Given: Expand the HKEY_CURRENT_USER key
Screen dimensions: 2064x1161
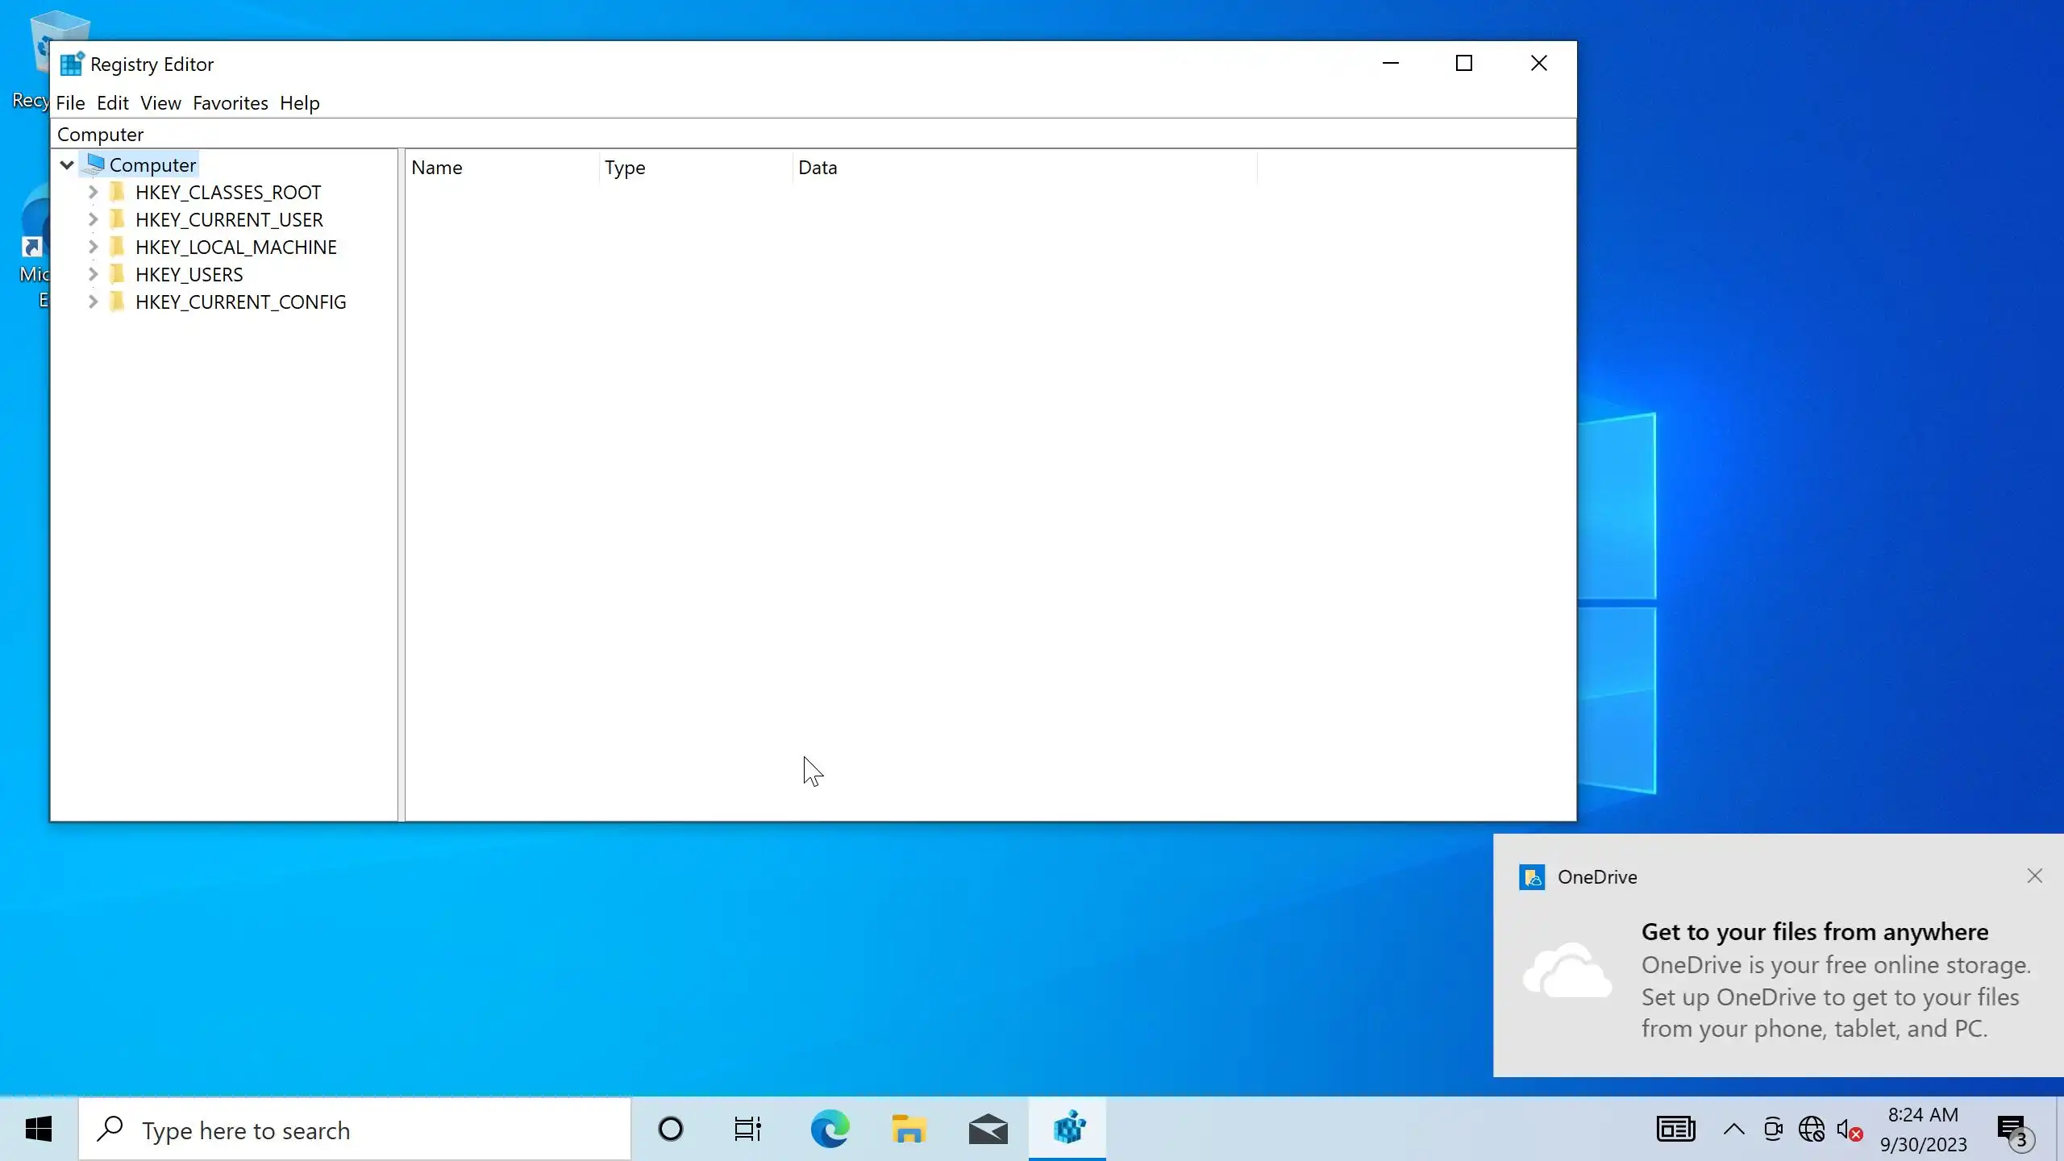Looking at the screenshot, I should pyautogui.click(x=93, y=219).
